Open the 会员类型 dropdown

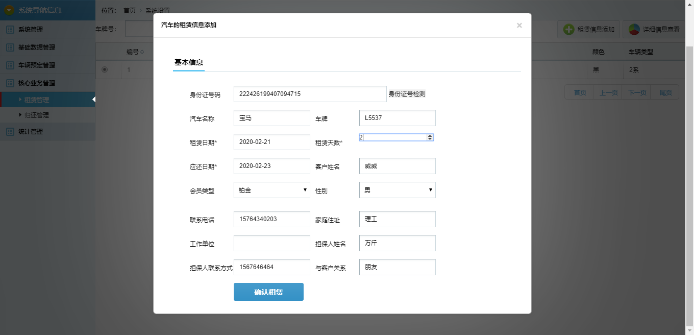271,190
